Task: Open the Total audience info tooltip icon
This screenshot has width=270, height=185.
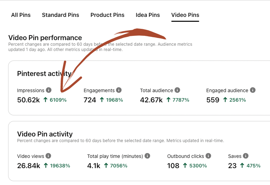Action: coord(177,90)
